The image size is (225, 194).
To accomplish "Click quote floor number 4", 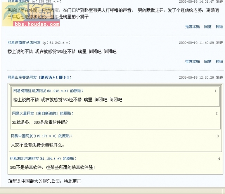I will point(219,159).
